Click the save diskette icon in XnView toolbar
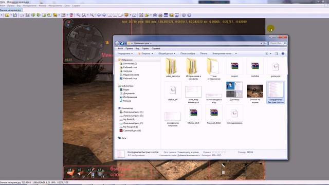This screenshot has width=329, height=185. [x=15, y=15]
